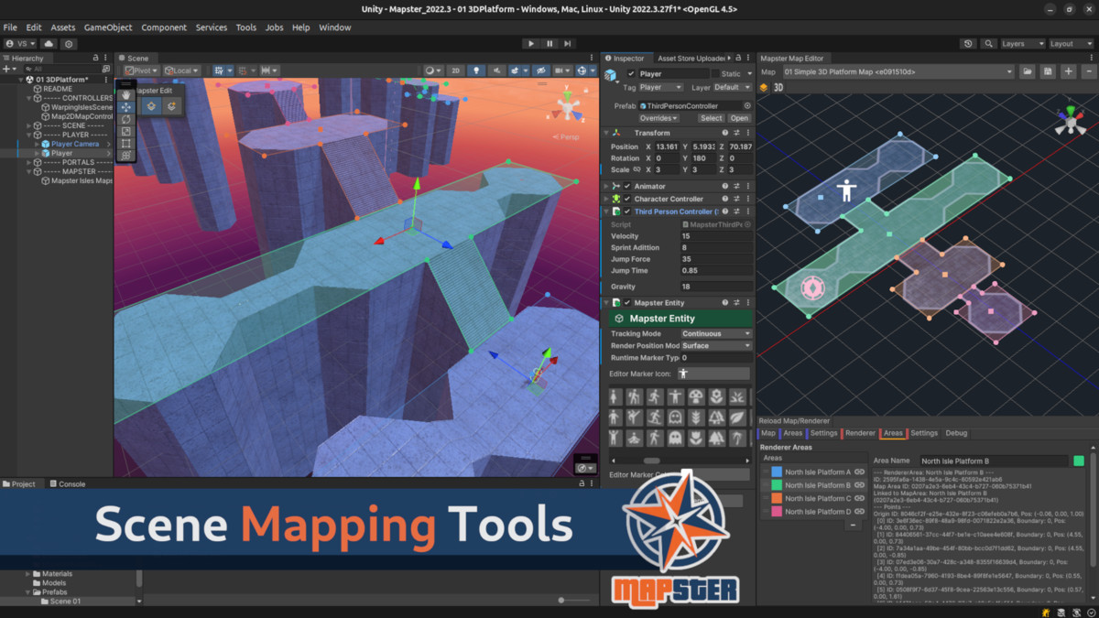Viewport: 1099px width, 618px height.
Task: Click link icon for North Isle Platform A
Action: pyautogui.click(x=859, y=472)
